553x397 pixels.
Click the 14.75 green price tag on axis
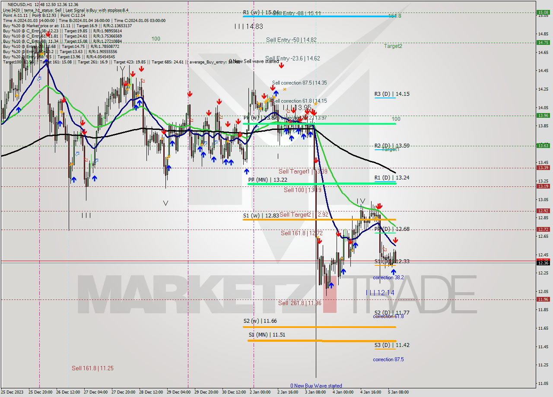point(543,42)
